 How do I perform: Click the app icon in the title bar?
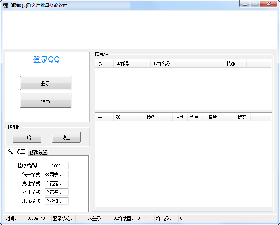[6, 5]
